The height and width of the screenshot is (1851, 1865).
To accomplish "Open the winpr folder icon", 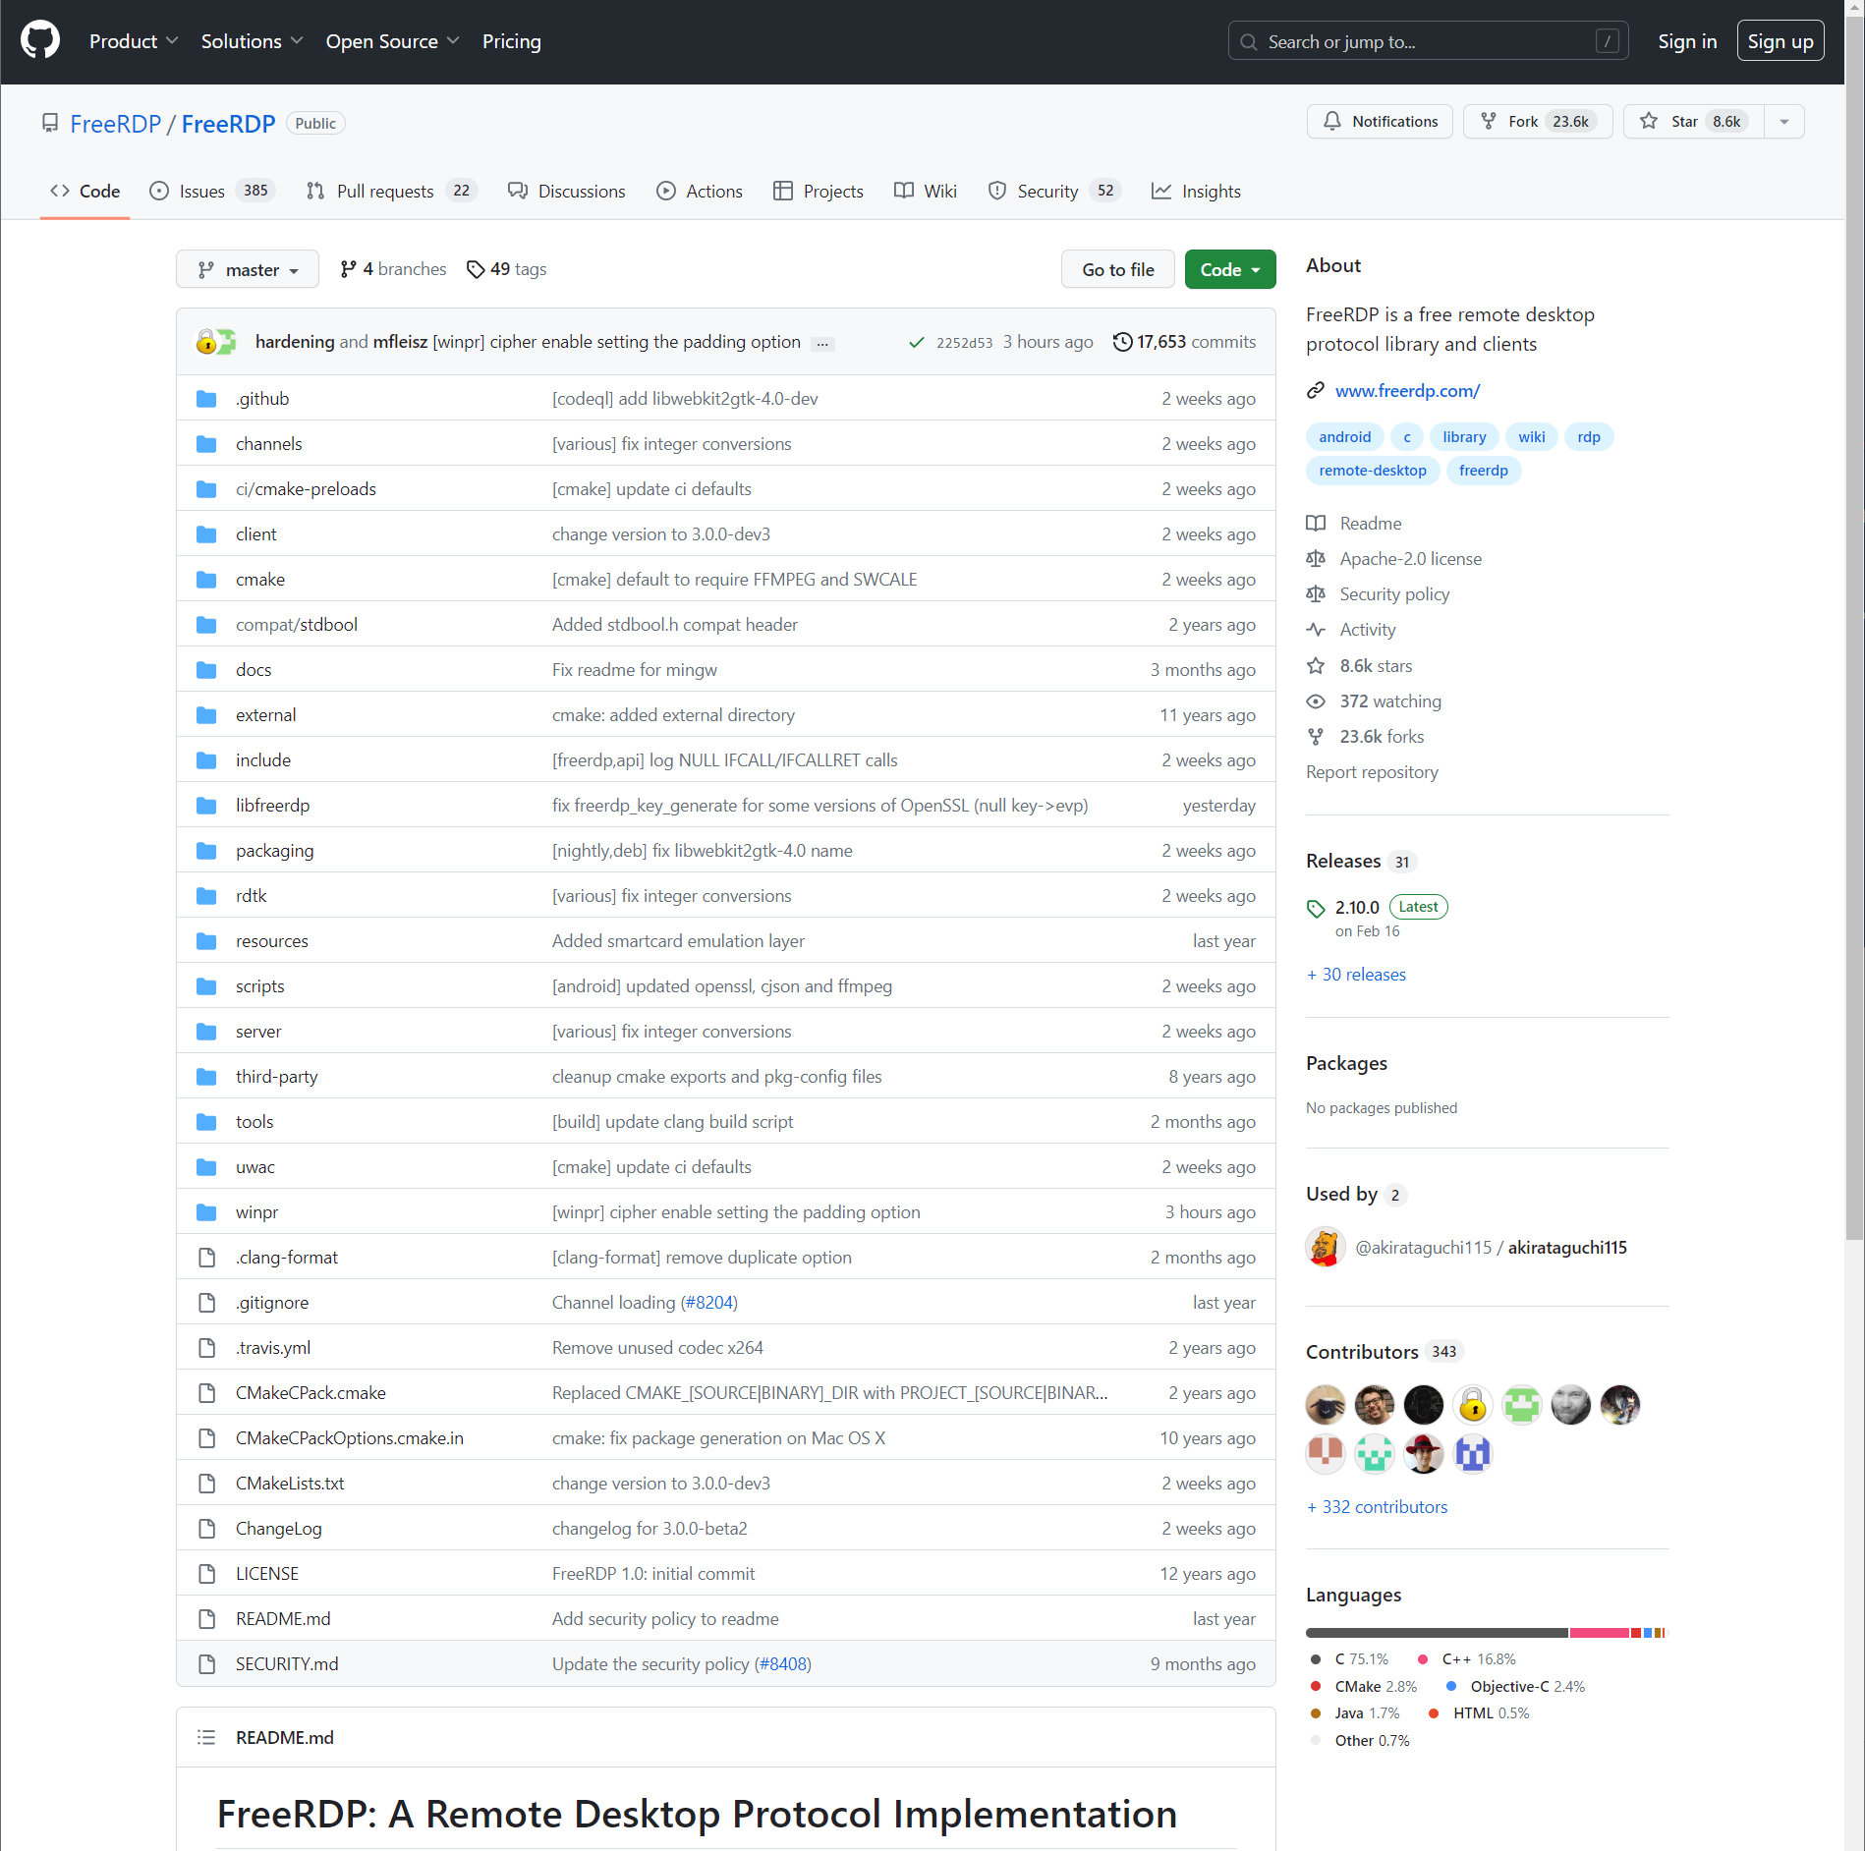I will pyautogui.click(x=206, y=1212).
